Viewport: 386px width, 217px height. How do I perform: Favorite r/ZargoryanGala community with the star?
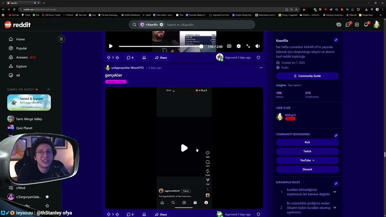tap(47, 197)
